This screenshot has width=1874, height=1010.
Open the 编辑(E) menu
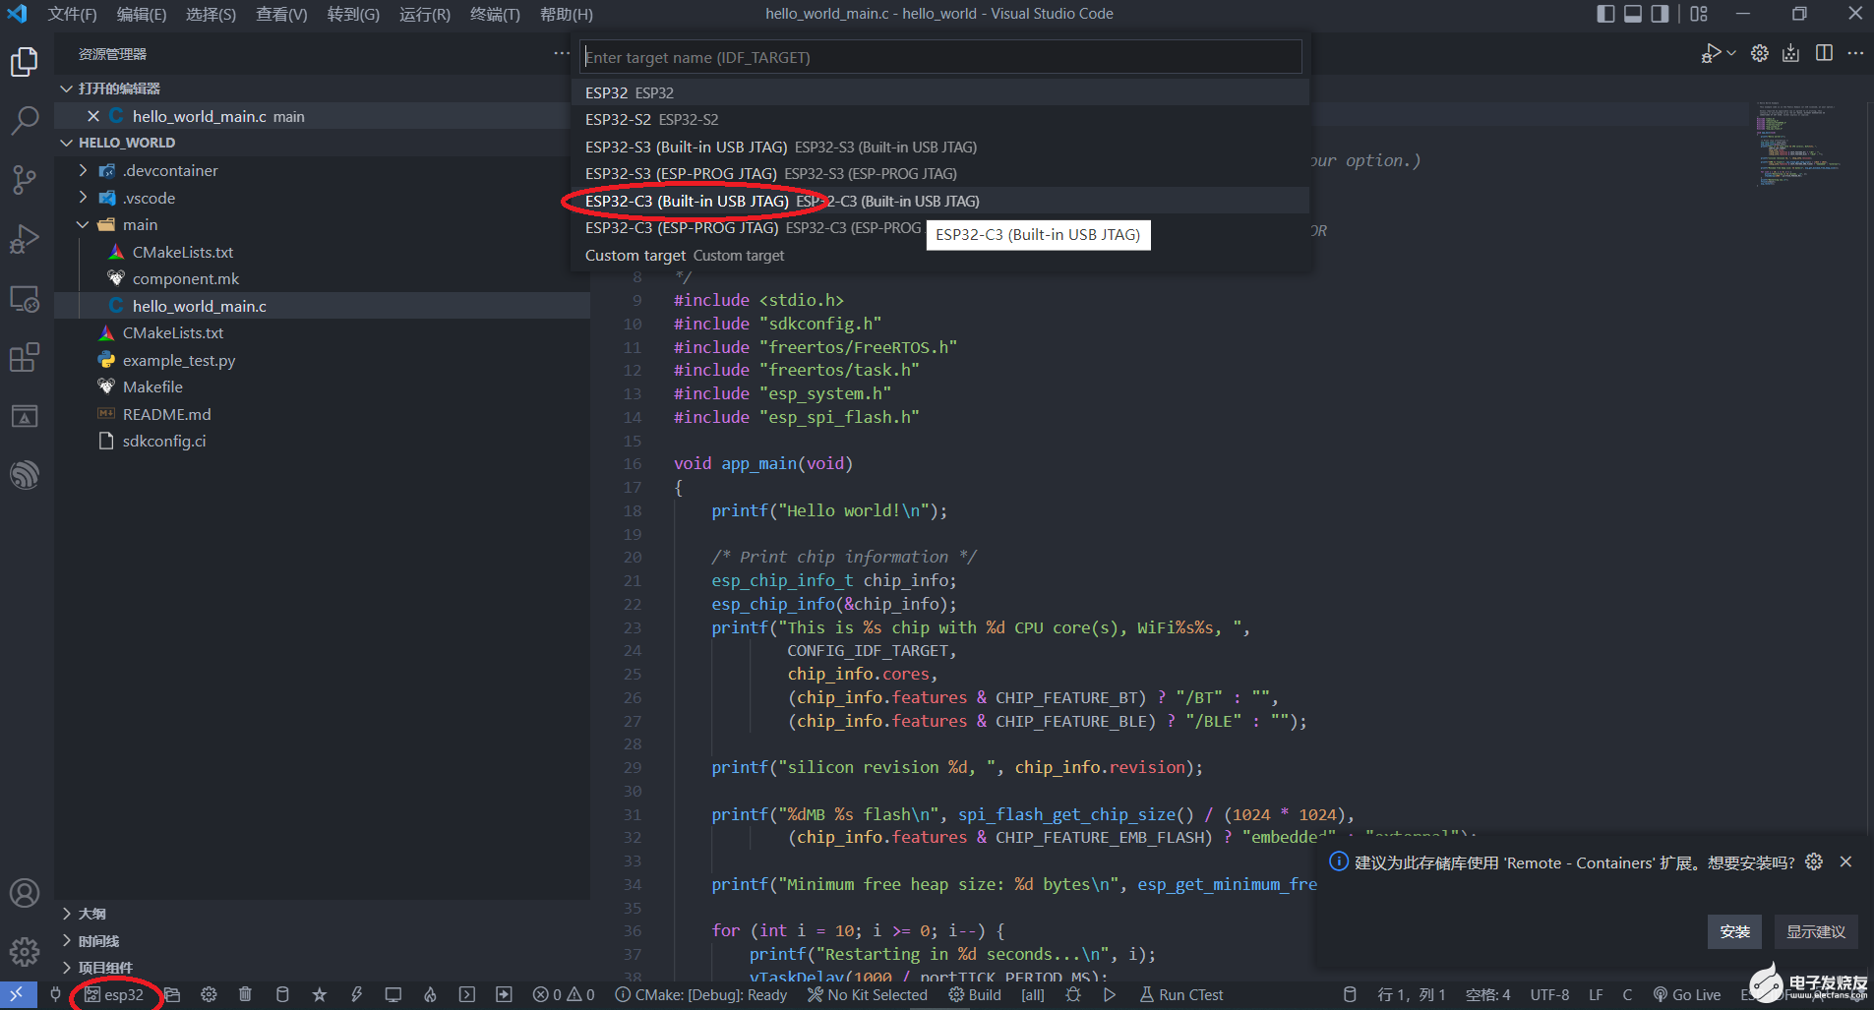pyautogui.click(x=142, y=14)
